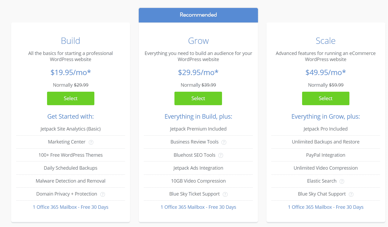The image size is (388, 227).
Task: Select the Scale plan
Action: tap(326, 98)
